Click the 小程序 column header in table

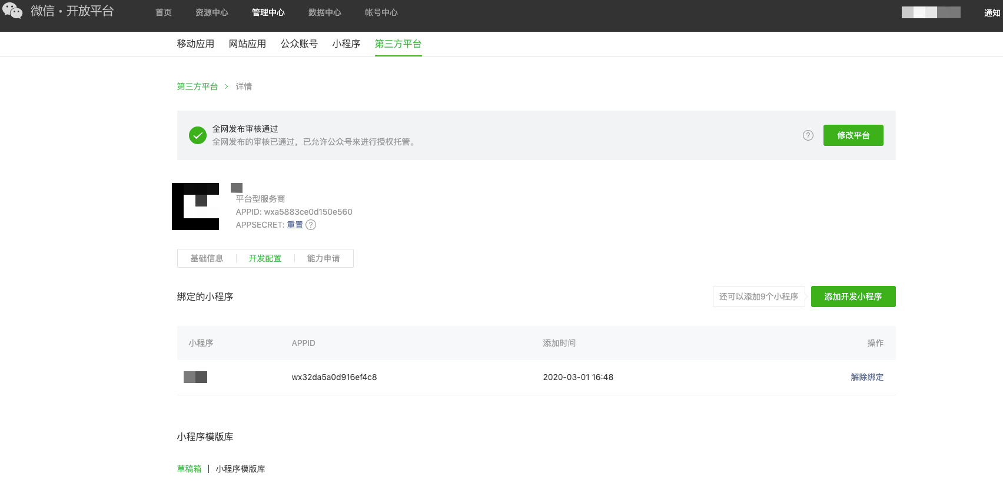(201, 343)
